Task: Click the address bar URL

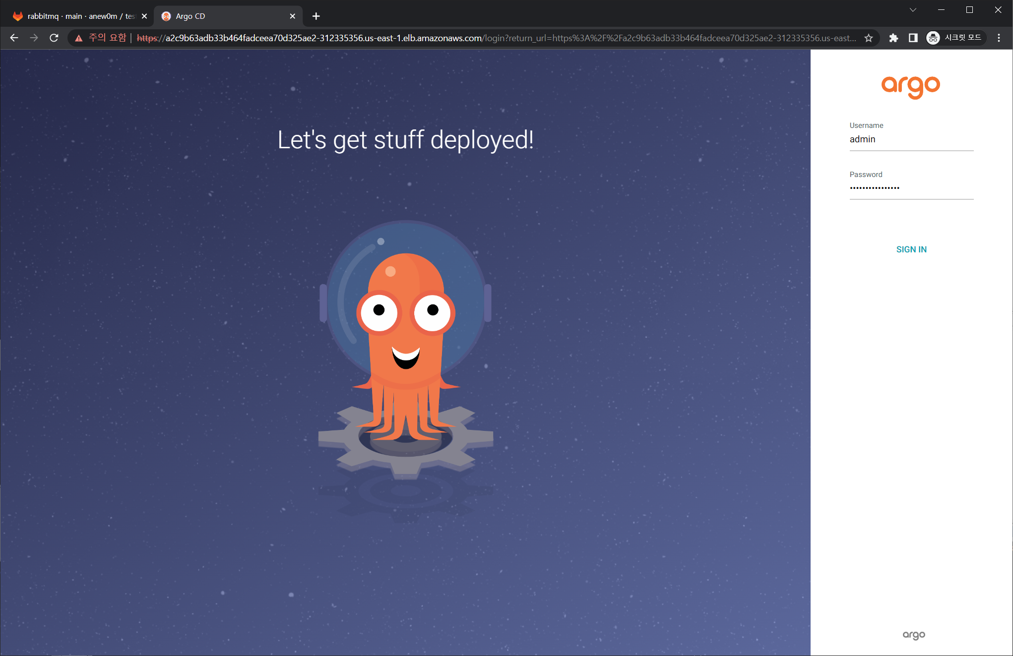Action: point(446,38)
